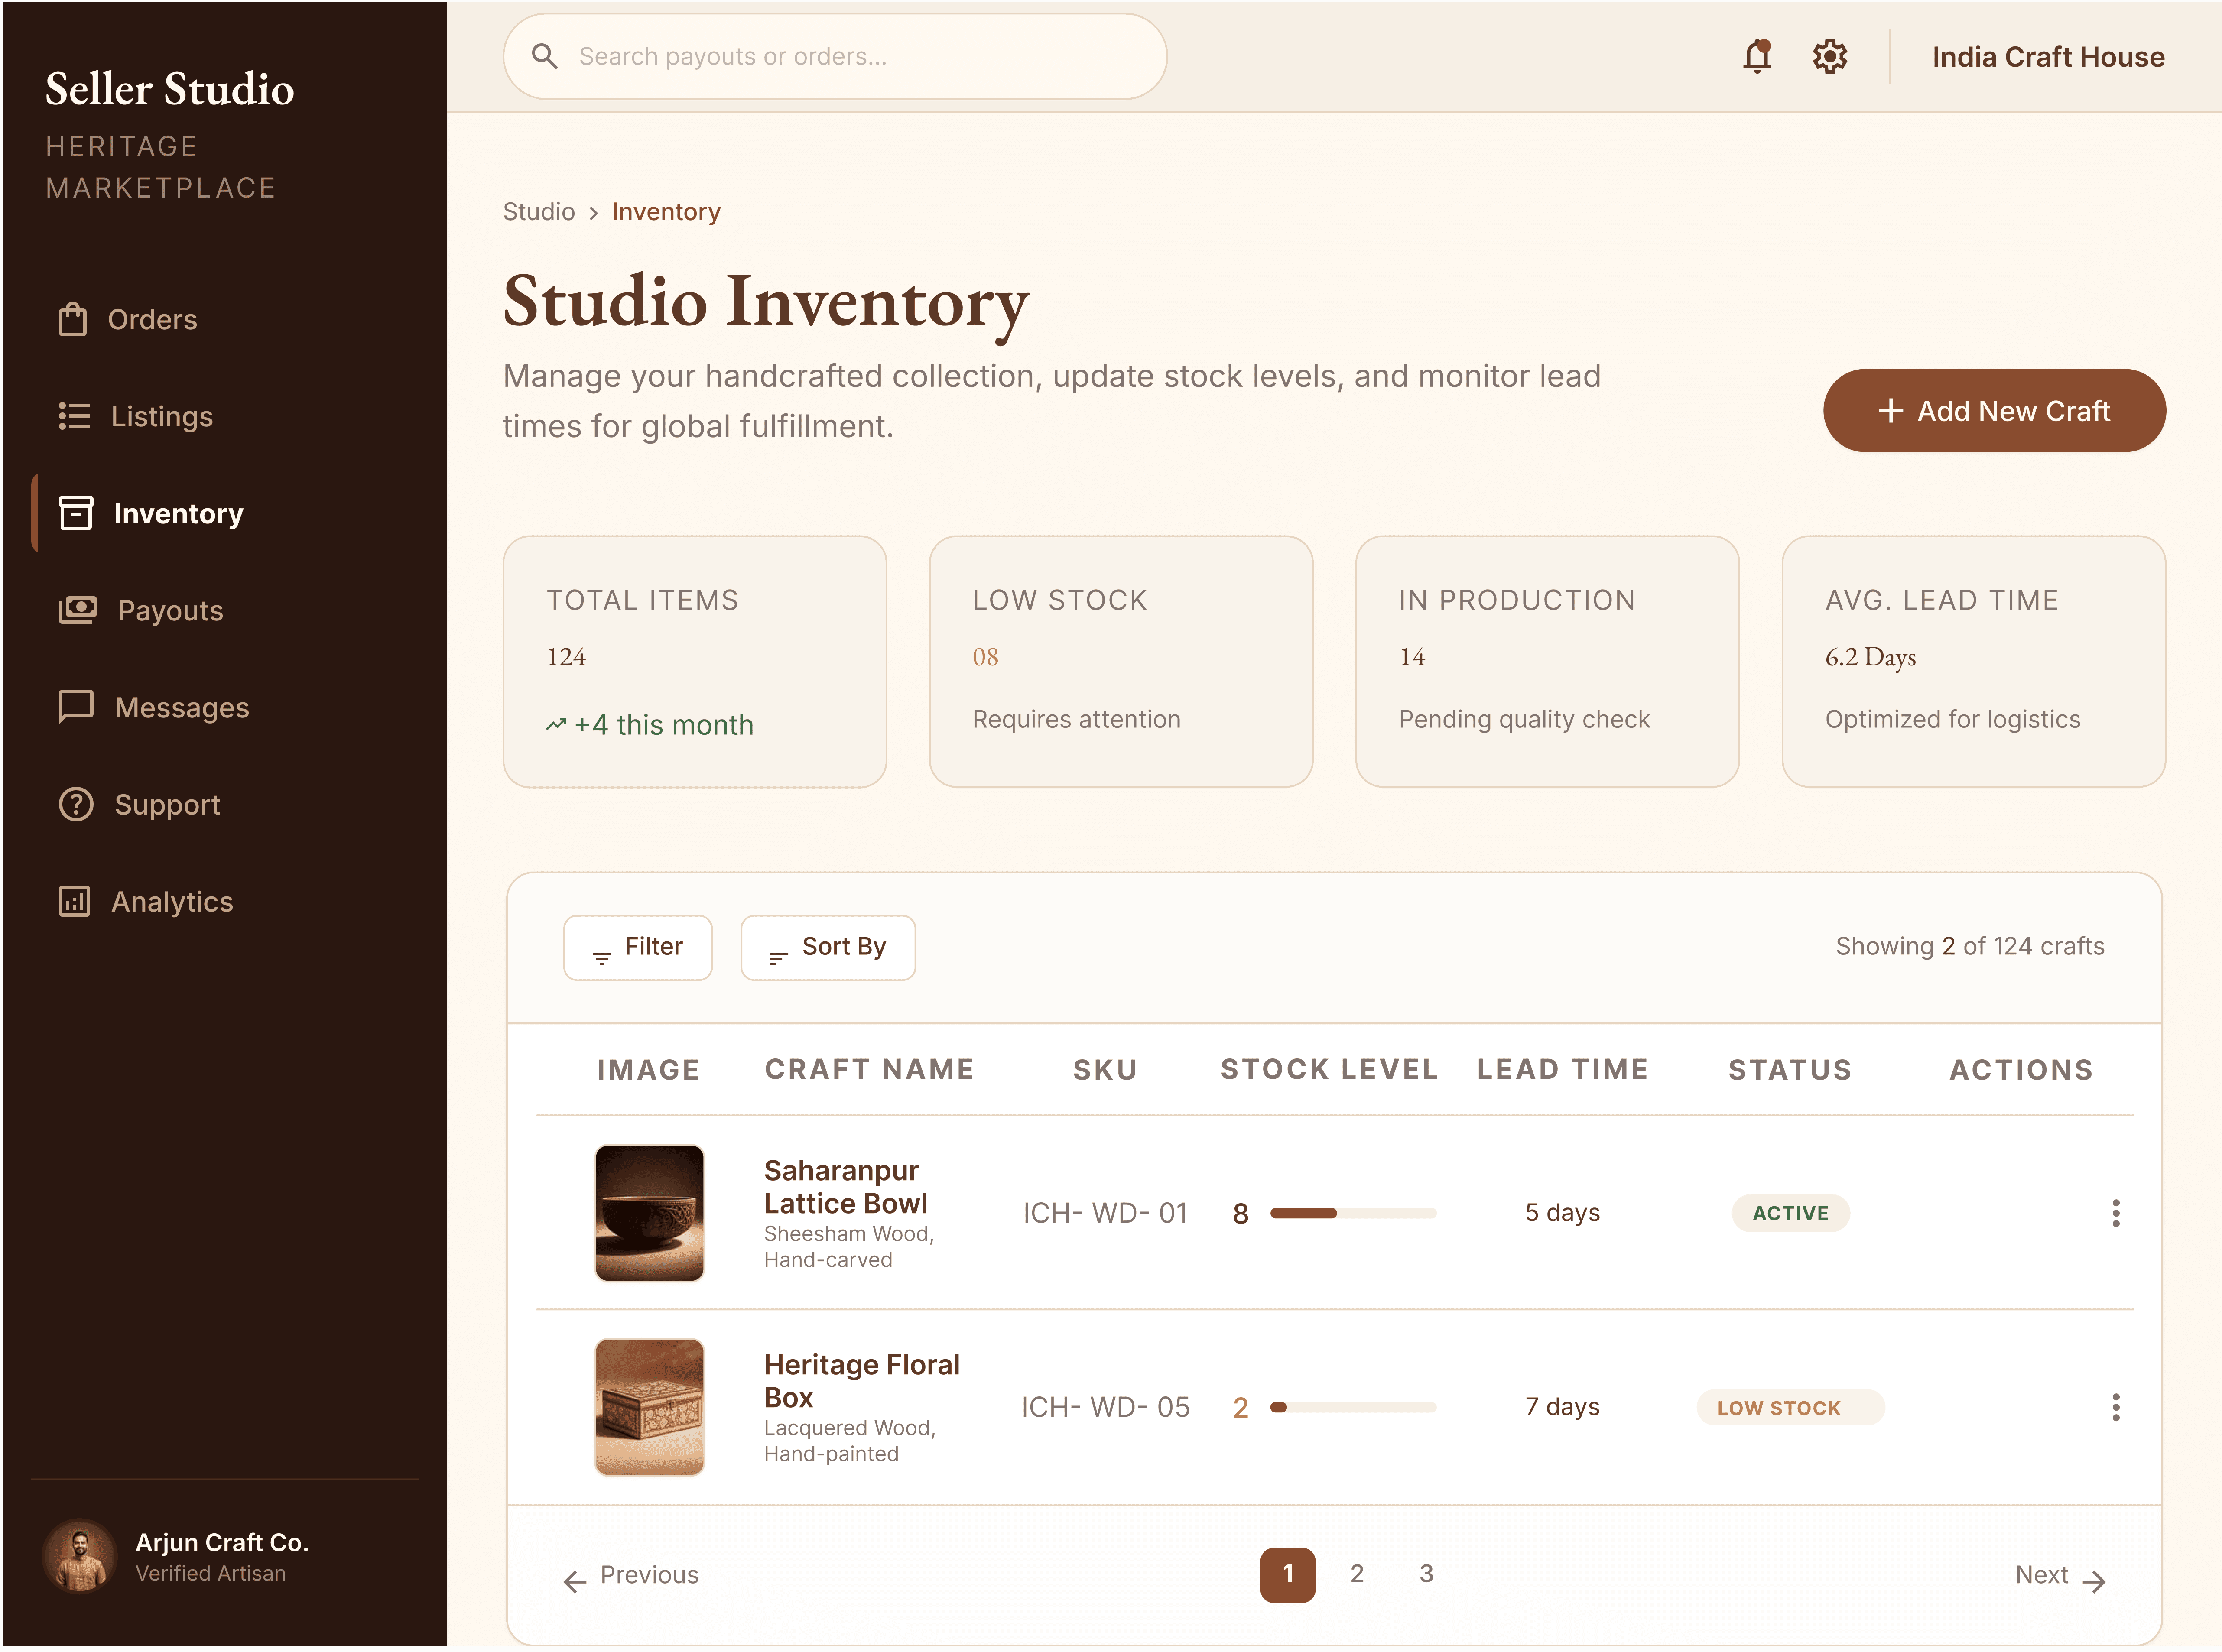Click the LOW STOCK status badge
This screenshot has height=1652, width=2222.
(1790, 1408)
